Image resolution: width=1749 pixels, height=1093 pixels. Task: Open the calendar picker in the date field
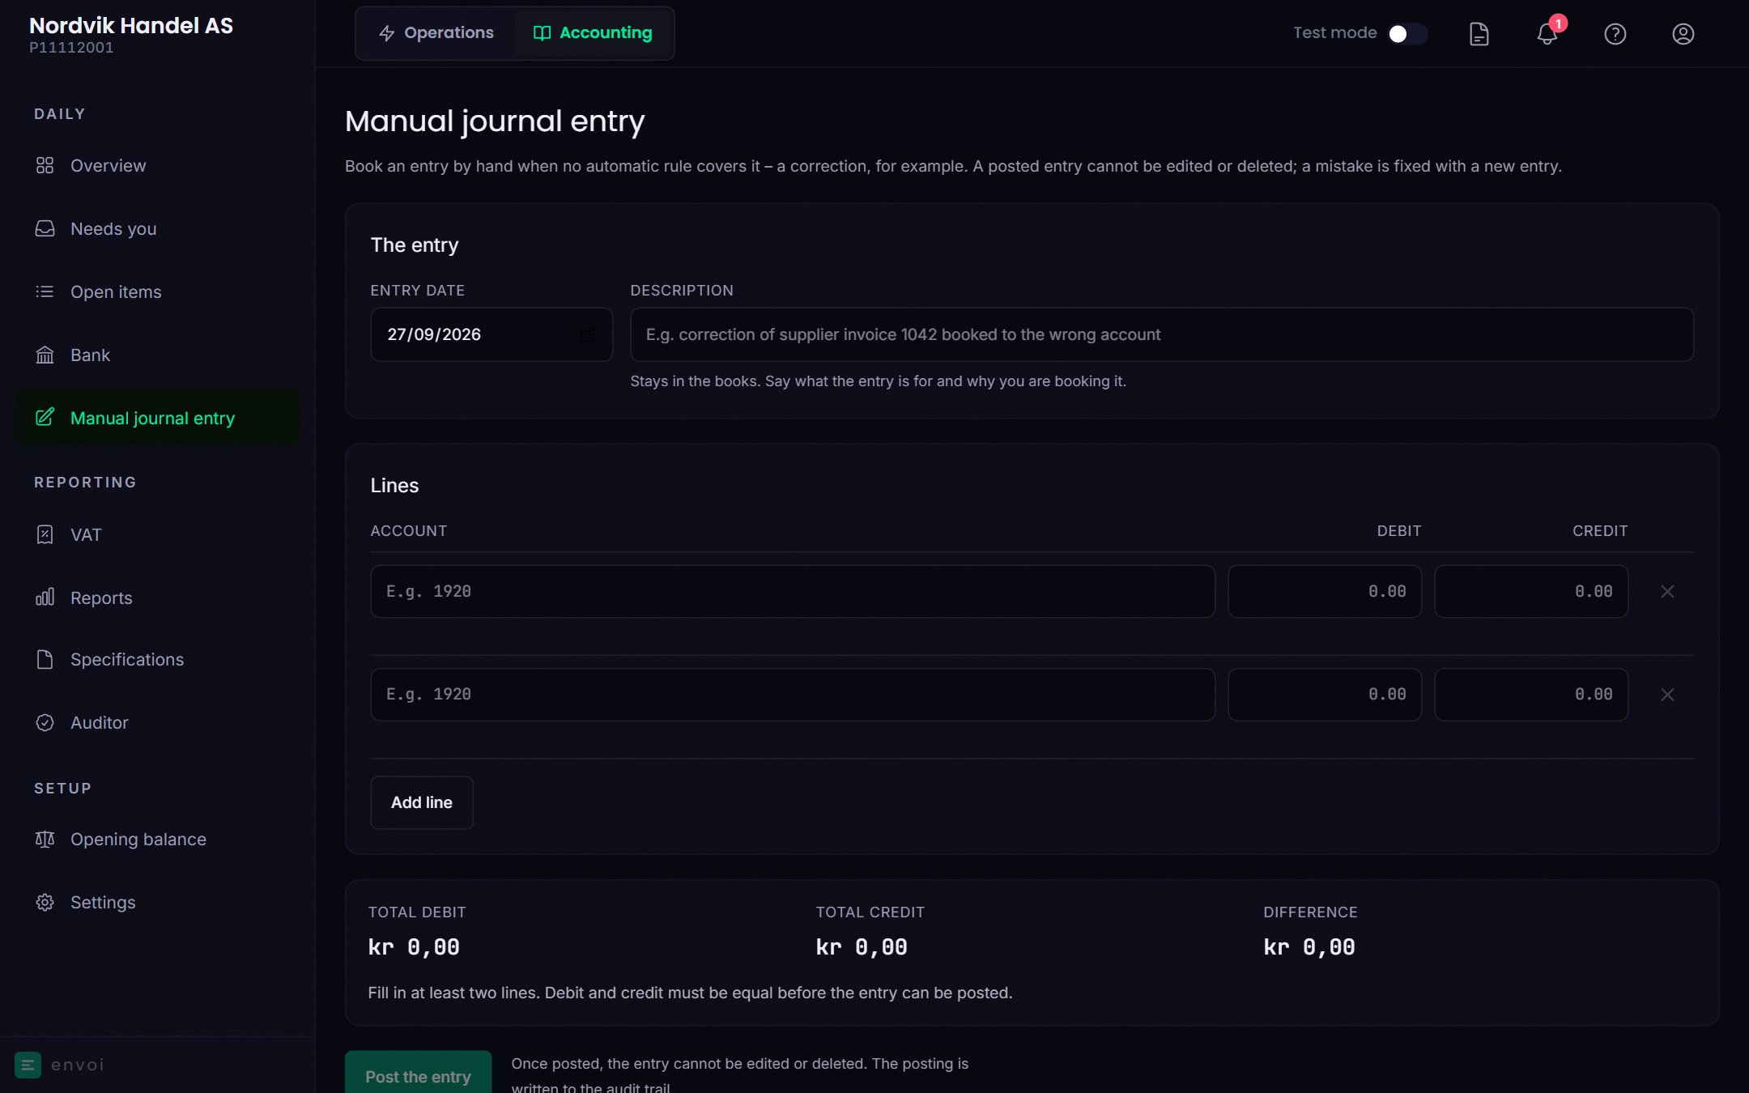pos(587,334)
